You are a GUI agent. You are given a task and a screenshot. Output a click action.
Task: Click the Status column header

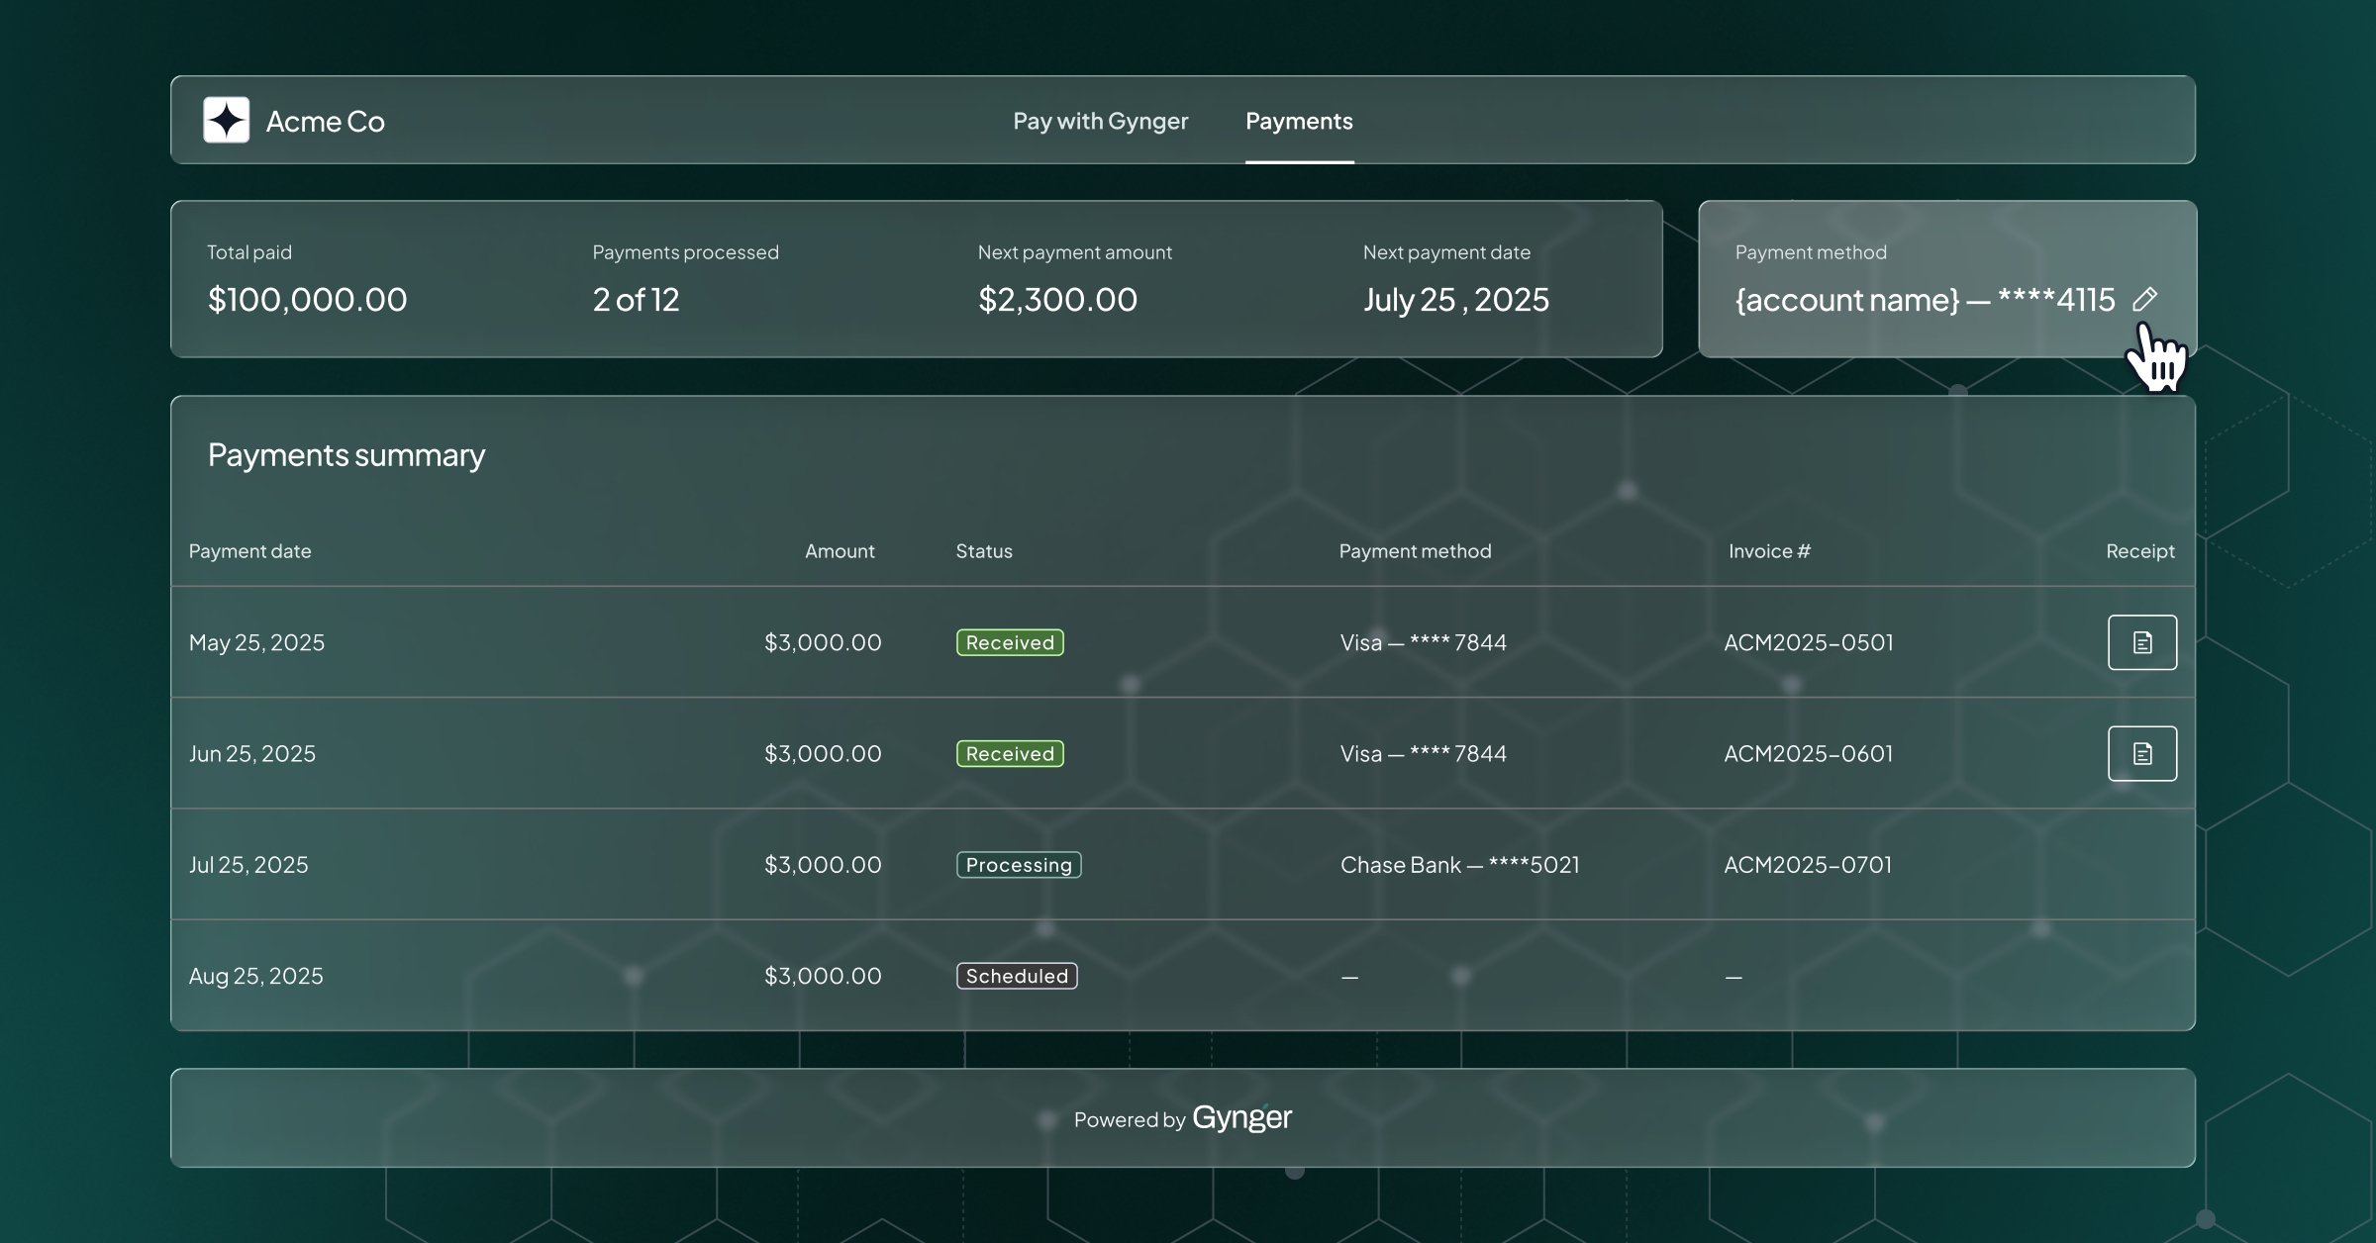click(x=983, y=551)
